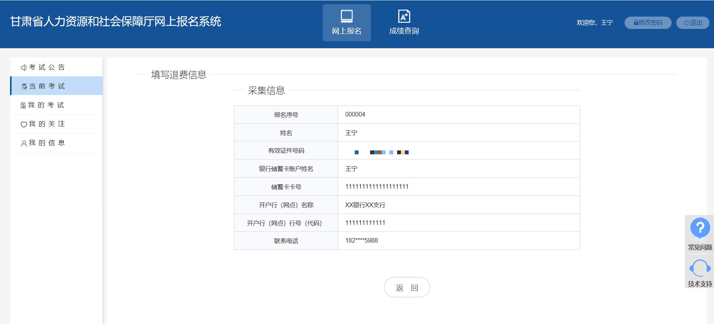Viewport: 714px width, 324px height.
Task: Click the 修改密码 button
Action: (648, 23)
